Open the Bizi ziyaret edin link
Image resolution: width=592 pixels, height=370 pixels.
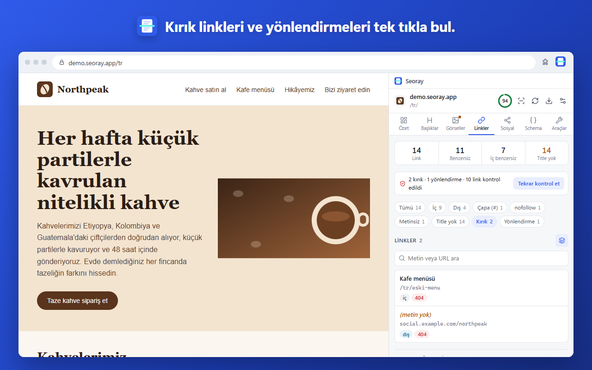click(x=347, y=90)
